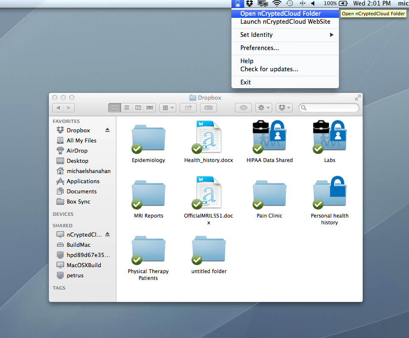Eject the nCryptedCl... shared item
The image size is (409, 338).
point(107,235)
